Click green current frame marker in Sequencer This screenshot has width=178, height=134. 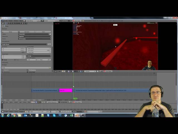click(x=75, y=99)
